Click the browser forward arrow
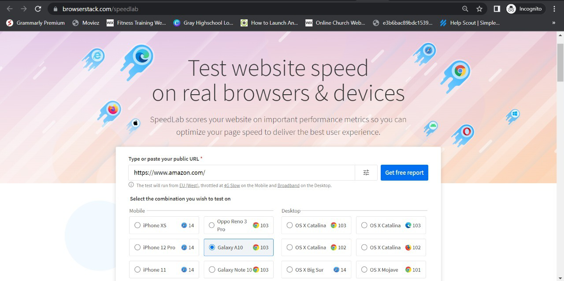The image size is (564, 281). [x=24, y=9]
